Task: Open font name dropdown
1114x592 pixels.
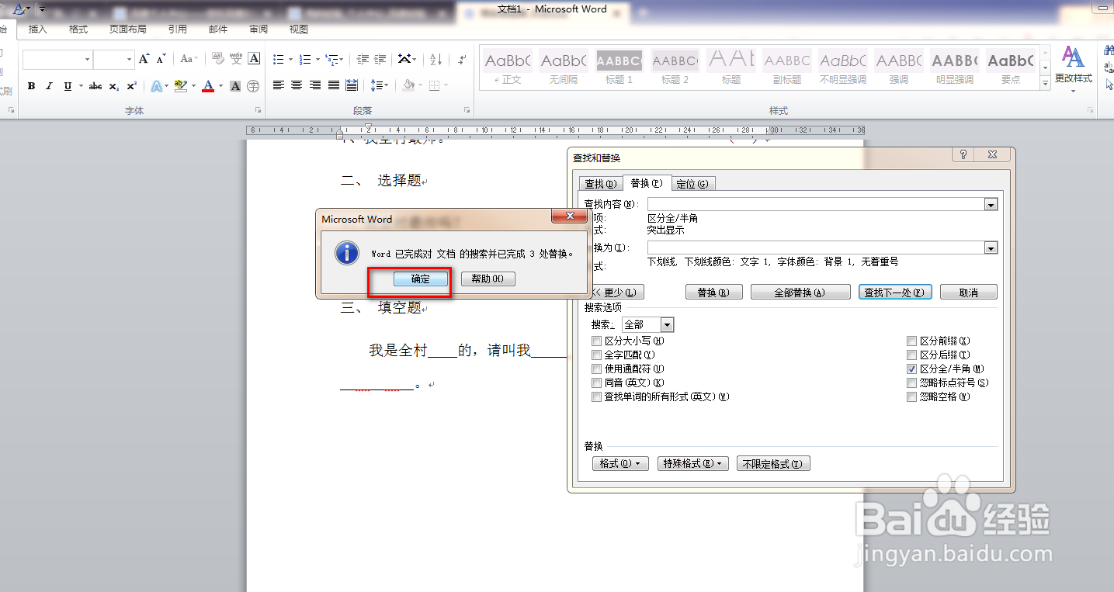Action: click(x=87, y=59)
